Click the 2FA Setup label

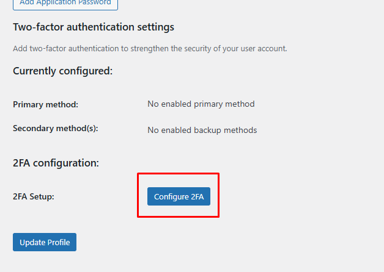coord(34,196)
